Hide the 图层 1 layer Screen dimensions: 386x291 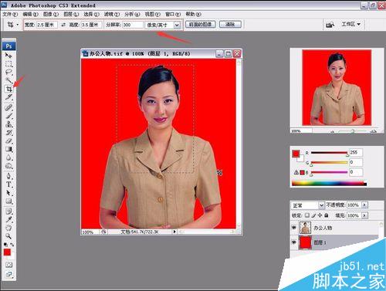point(294,242)
